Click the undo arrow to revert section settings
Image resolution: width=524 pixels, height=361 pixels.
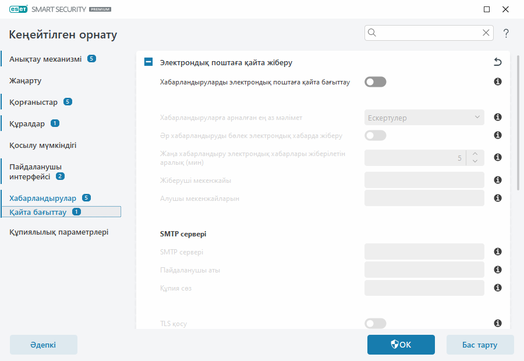tap(497, 62)
